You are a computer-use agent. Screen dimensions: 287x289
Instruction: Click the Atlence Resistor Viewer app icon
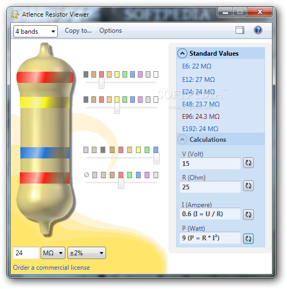15,14
